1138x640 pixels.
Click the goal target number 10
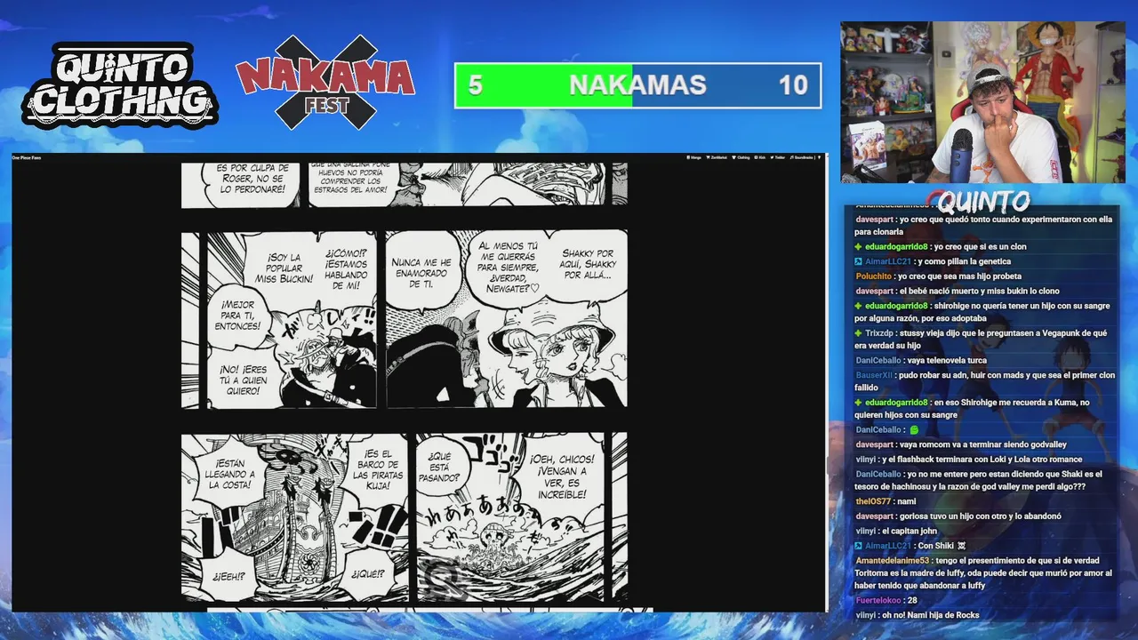(793, 85)
